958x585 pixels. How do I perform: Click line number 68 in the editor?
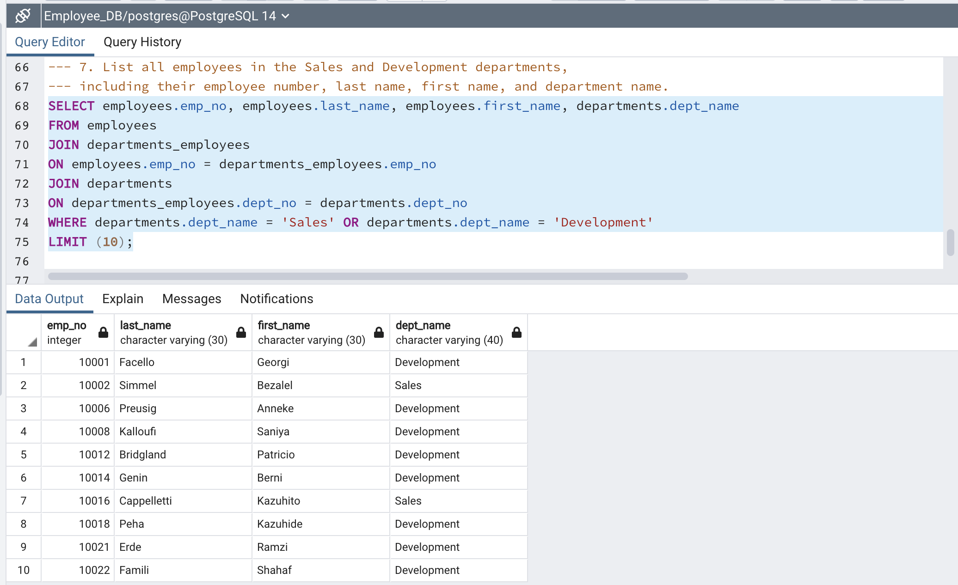[21, 106]
